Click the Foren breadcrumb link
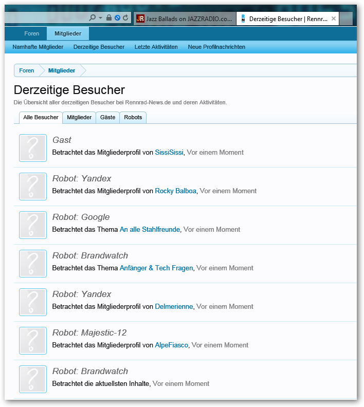This screenshot has width=364, height=407. pos(27,70)
